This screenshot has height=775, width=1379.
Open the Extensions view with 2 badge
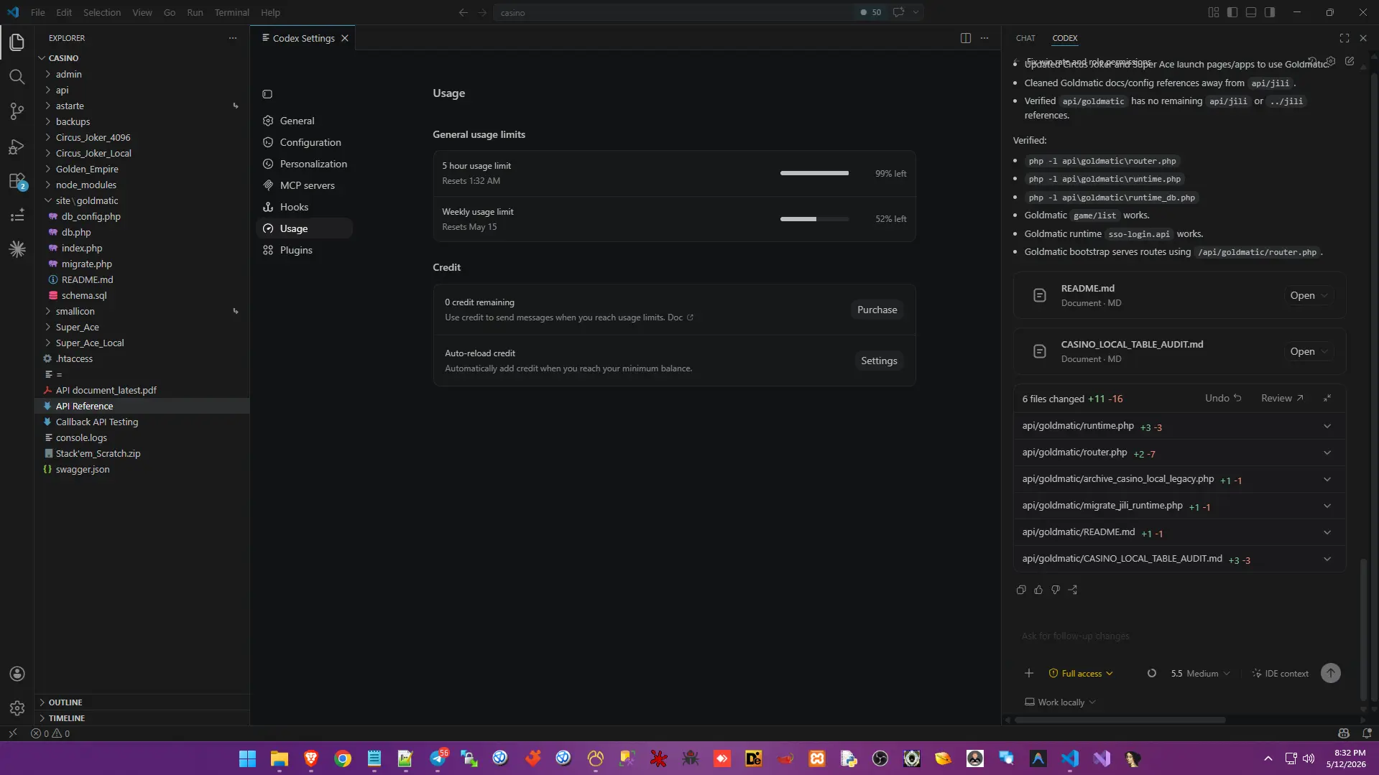click(x=17, y=181)
